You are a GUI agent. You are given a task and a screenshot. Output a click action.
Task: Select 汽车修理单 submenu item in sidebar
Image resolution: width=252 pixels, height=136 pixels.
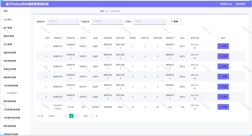pos(12,93)
